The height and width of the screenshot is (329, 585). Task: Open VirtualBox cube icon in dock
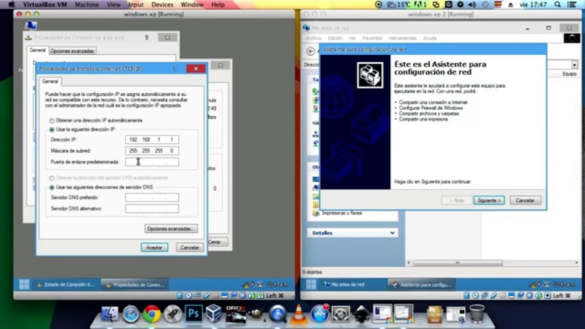click(x=214, y=314)
